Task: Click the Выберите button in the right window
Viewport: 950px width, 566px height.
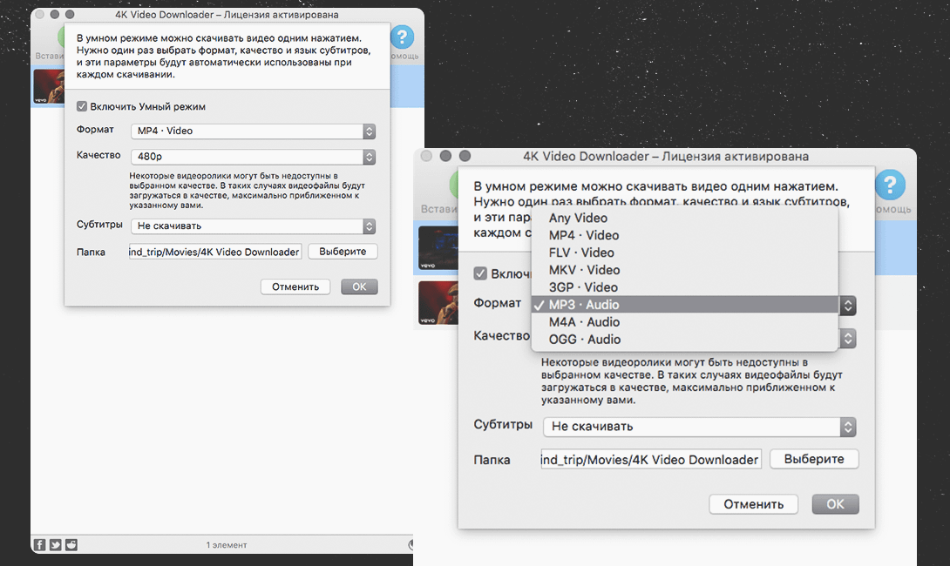Action: [814, 459]
